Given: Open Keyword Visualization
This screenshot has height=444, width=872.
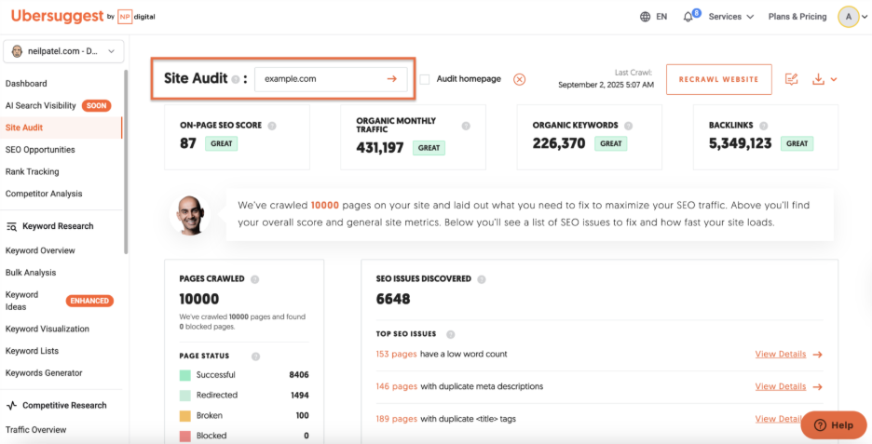Looking at the screenshot, I should tap(48, 329).
